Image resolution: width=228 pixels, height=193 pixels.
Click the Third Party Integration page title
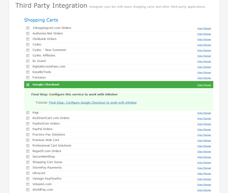tap(51, 6)
